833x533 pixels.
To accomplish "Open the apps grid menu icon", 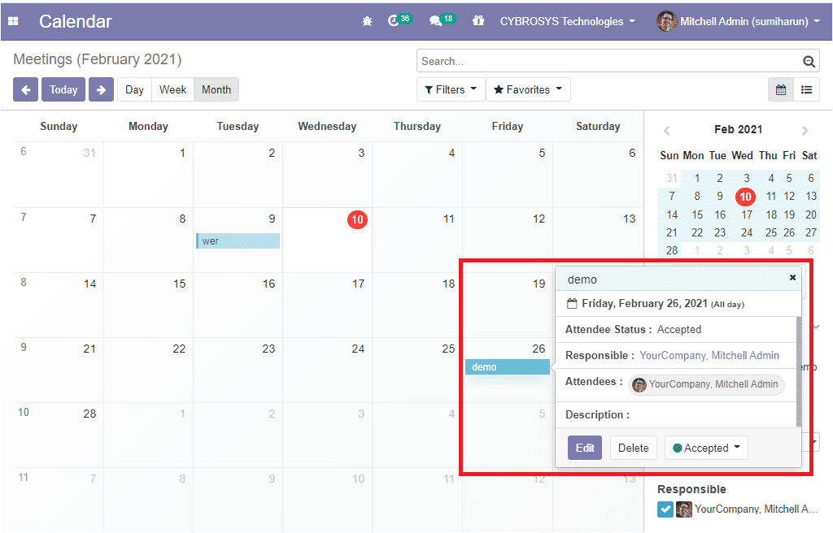I will click(x=13, y=20).
